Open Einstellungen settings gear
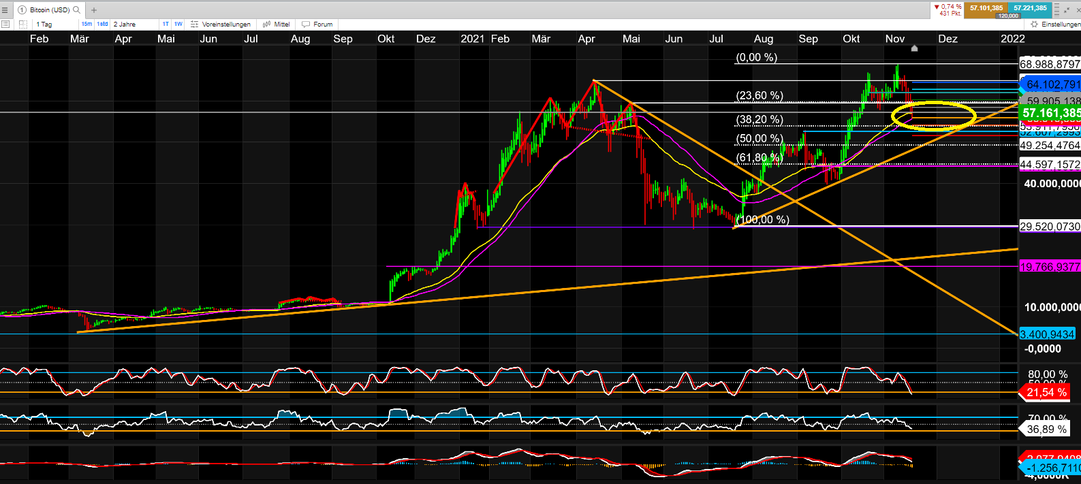The image size is (1081, 484). click(1055, 25)
